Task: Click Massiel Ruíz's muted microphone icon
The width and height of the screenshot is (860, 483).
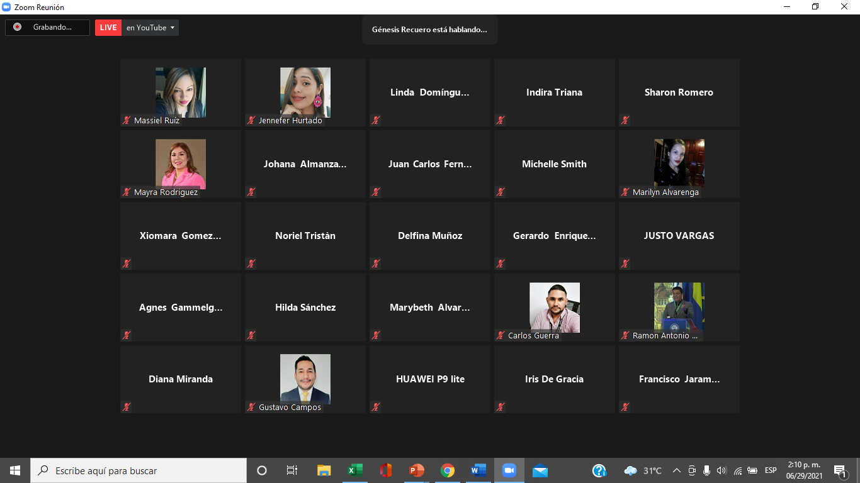Action: click(x=127, y=120)
